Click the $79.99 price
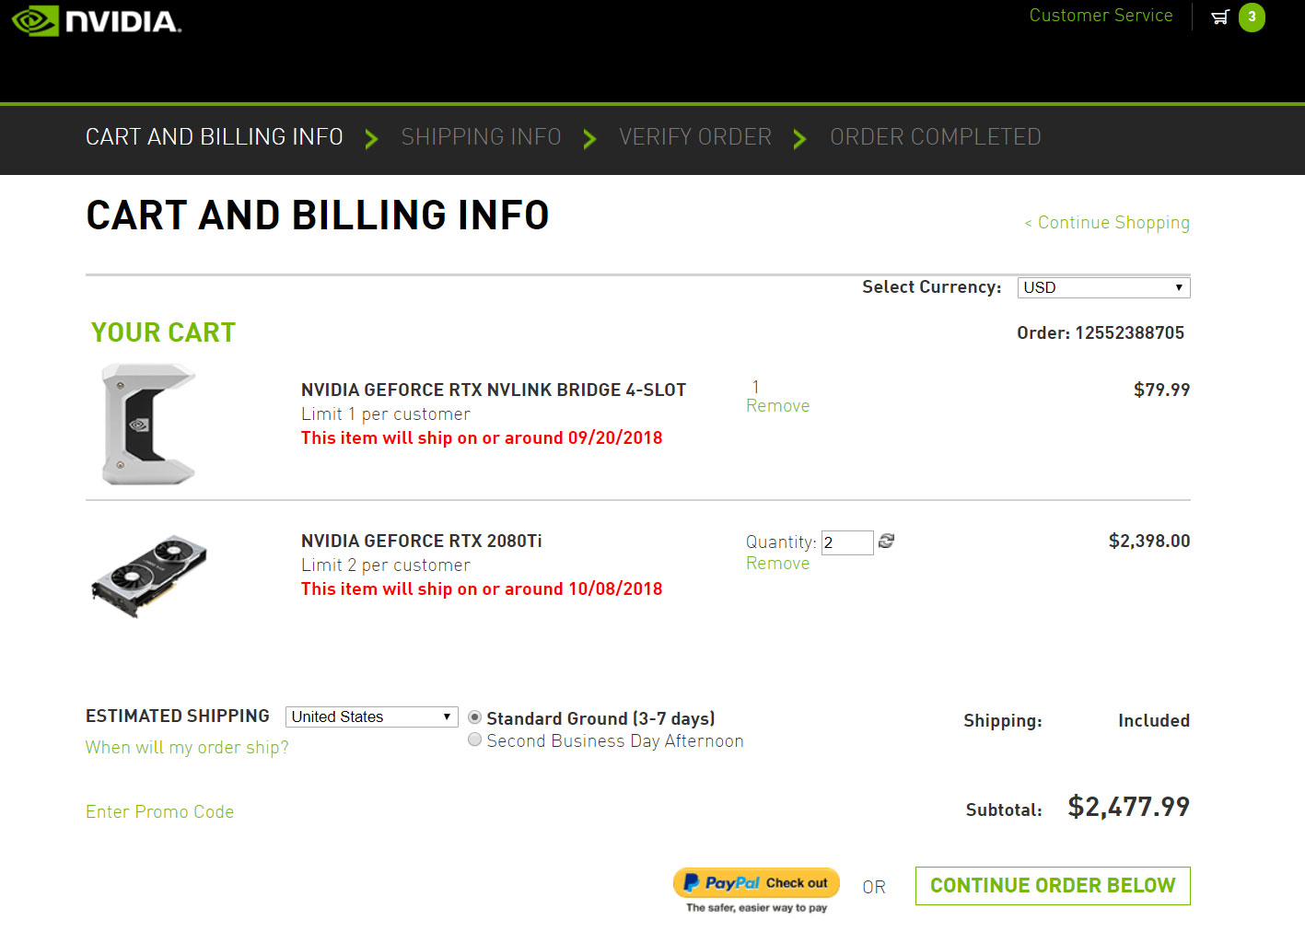Viewport: 1305px width, 932px height. point(1161,390)
